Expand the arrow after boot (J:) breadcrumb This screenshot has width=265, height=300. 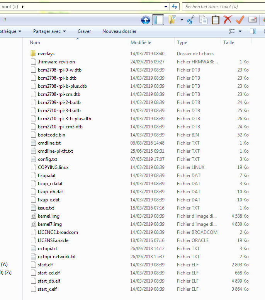(x=23, y=7)
